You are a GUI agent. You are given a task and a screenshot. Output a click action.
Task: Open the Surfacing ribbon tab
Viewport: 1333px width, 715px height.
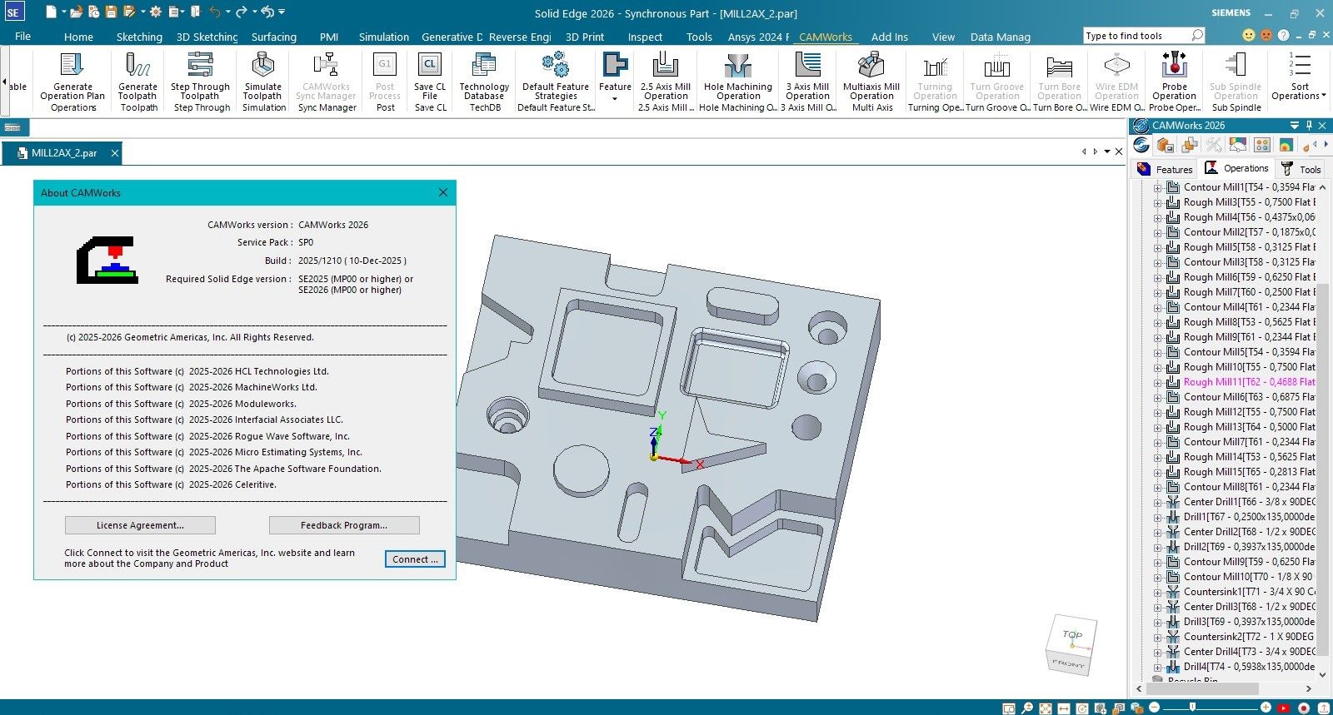click(x=274, y=37)
